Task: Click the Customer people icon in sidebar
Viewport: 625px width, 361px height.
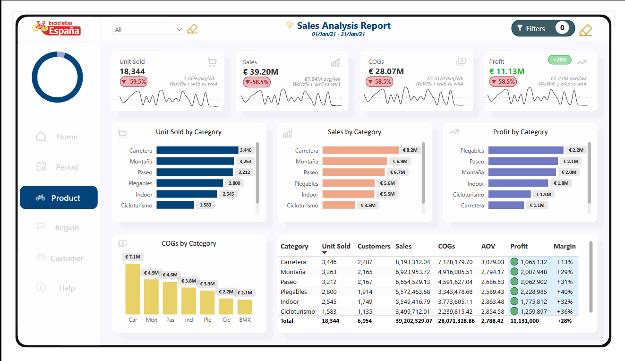Action: click(x=41, y=257)
